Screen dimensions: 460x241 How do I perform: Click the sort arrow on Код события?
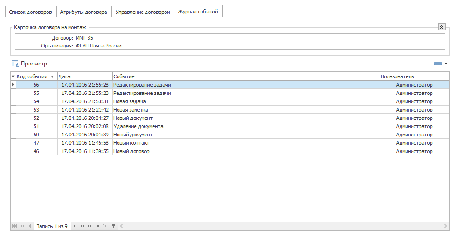pyautogui.click(x=52, y=77)
